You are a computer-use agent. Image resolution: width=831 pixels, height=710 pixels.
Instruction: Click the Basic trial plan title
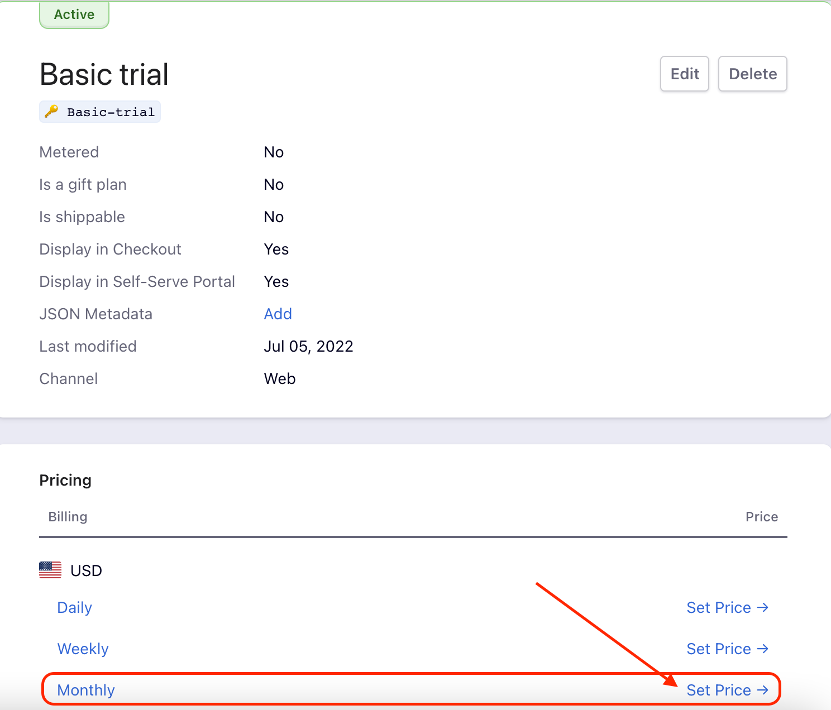[104, 74]
